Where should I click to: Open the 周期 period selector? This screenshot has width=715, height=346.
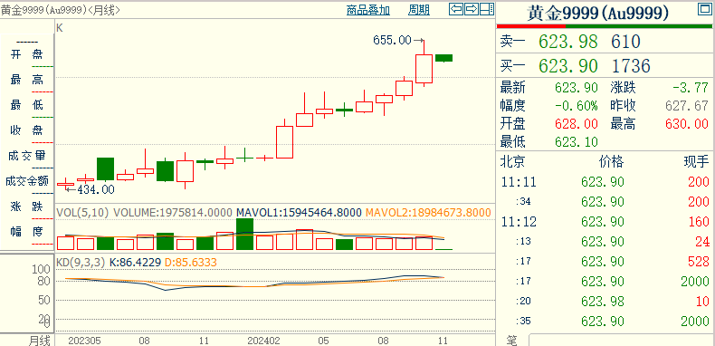point(419,10)
